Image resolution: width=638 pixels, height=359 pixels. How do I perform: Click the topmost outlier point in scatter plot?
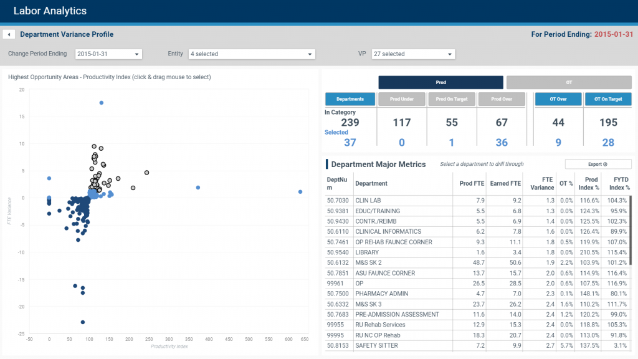click(x=101, y=103)
